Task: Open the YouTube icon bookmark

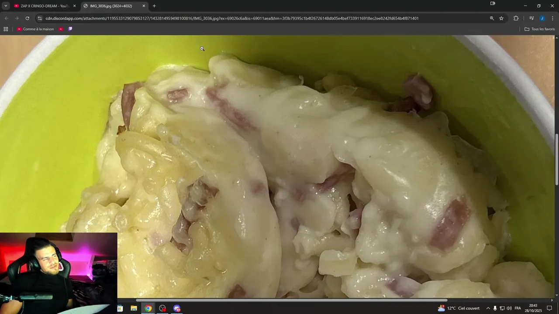Action: coord(61,29)
